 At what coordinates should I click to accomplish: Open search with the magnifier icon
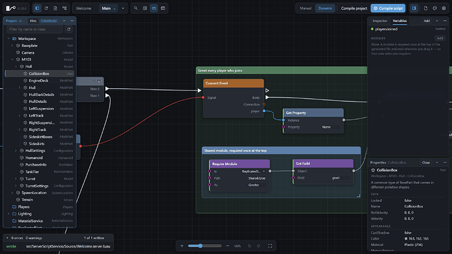point(136,9)
